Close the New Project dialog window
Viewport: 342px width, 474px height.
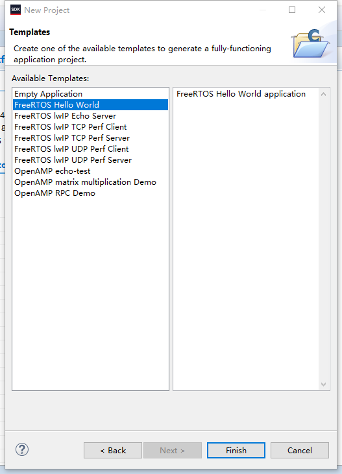[x=322, y=10]
